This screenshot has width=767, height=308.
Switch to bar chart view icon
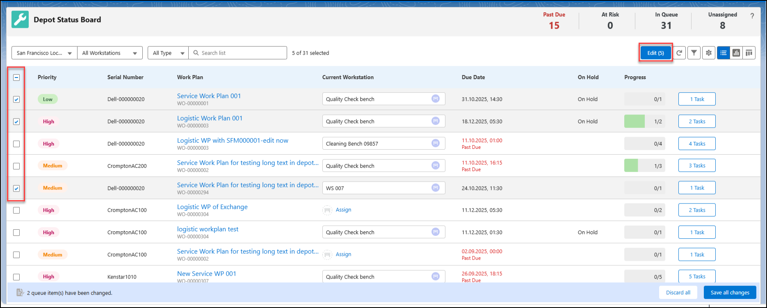point(736,53)
